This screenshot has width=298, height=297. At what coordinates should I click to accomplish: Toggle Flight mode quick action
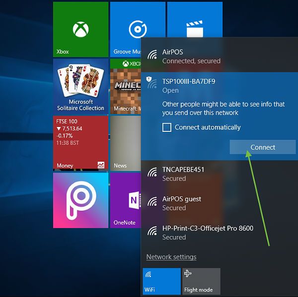point(201,281)
